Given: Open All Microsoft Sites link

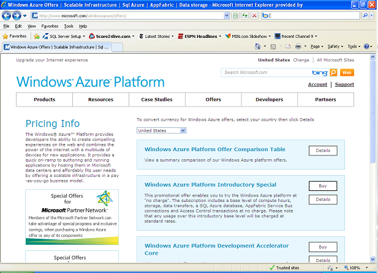Looking at the screenshot, I should pos(335,60).
